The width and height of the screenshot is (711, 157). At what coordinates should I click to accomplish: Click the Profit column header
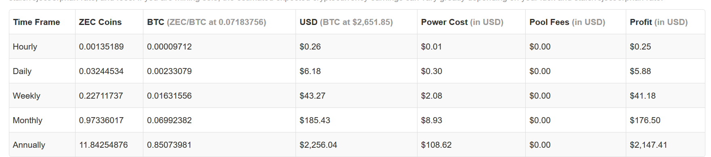tap(659, 22)
